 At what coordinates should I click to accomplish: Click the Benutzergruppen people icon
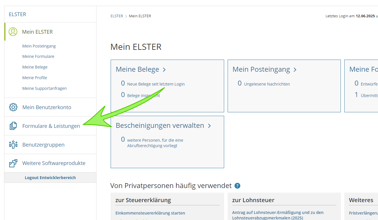click(13, 145)
